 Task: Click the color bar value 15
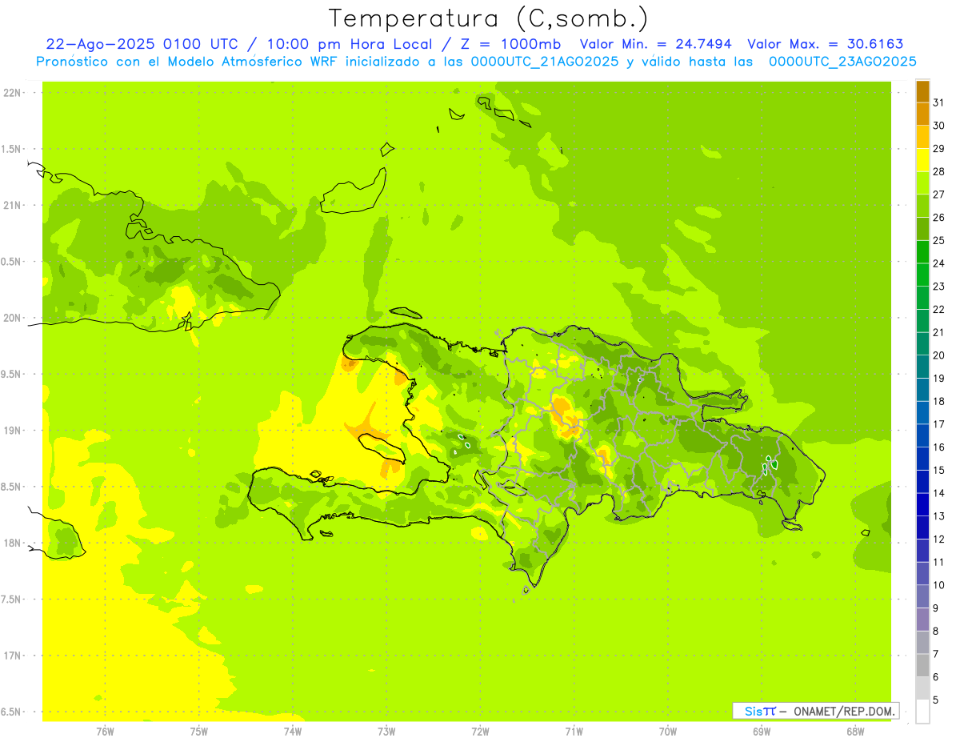(938, 470)
